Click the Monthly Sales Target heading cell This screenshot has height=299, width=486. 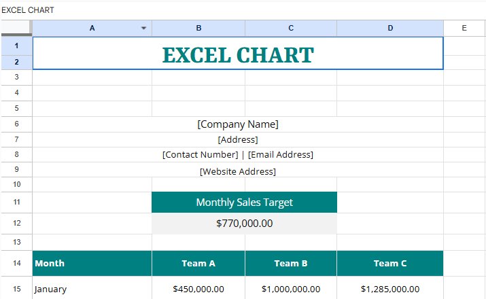244,203
